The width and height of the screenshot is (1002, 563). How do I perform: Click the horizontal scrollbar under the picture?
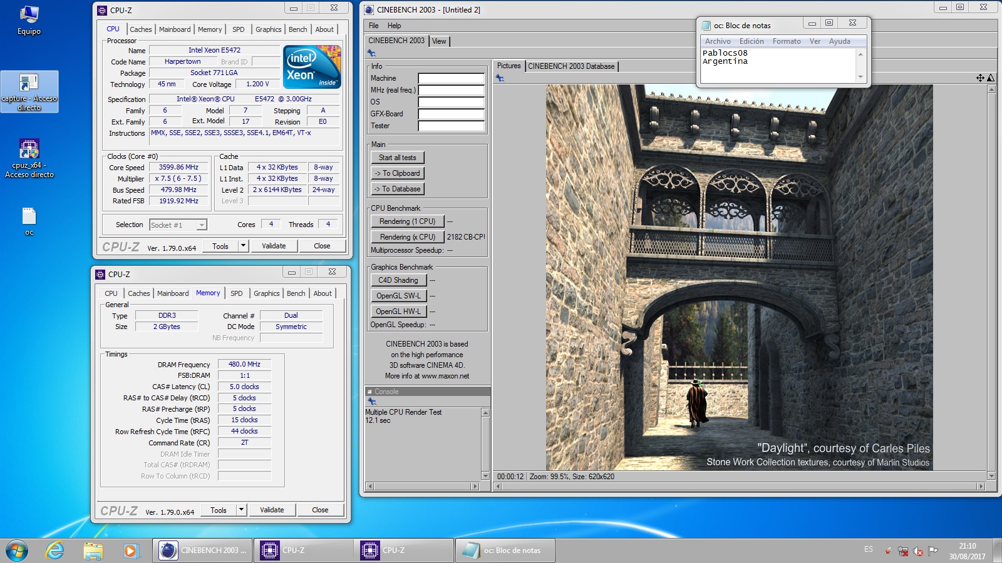[739, 486]
